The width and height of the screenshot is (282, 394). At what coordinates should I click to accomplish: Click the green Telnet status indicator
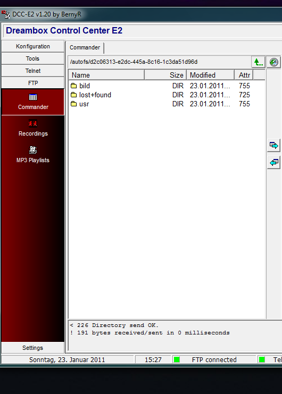[262, 359]
